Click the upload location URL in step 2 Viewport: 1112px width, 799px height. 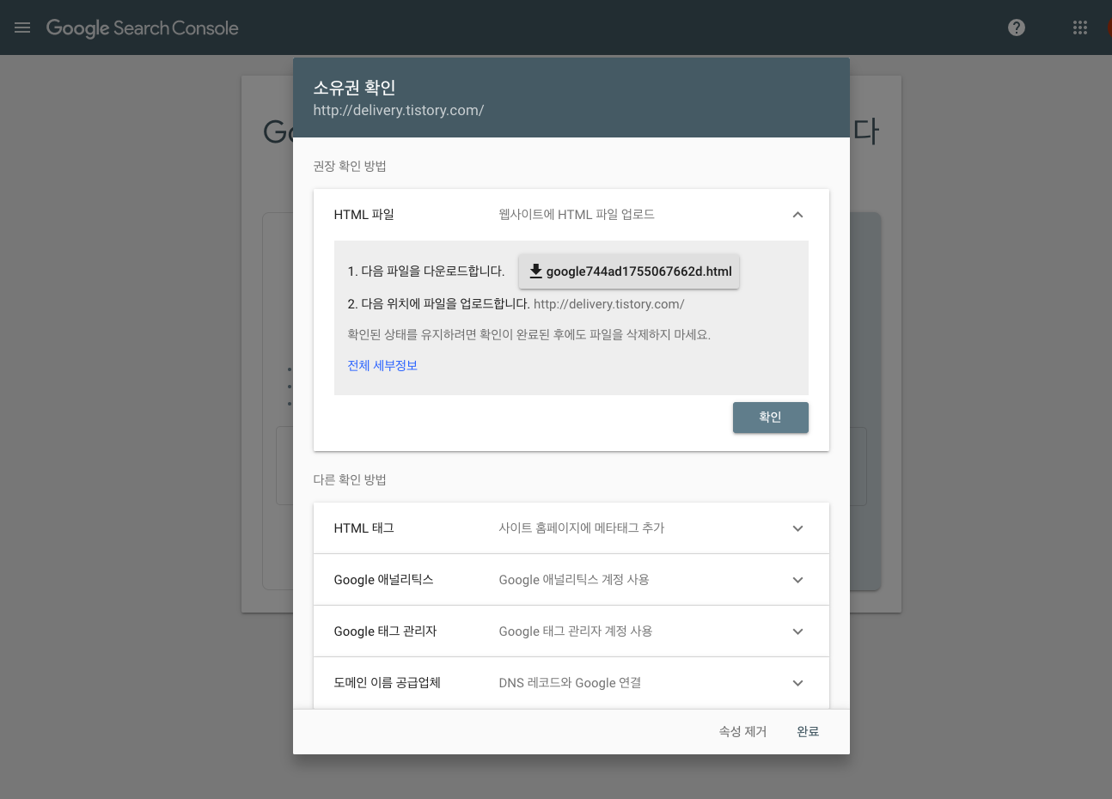click(x=608, y=304)
